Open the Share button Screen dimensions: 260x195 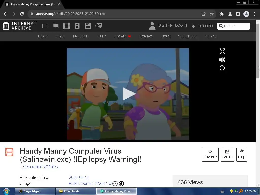pos(227,155)
